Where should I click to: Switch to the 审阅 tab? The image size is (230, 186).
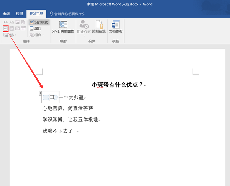click(x=6, y=13)
